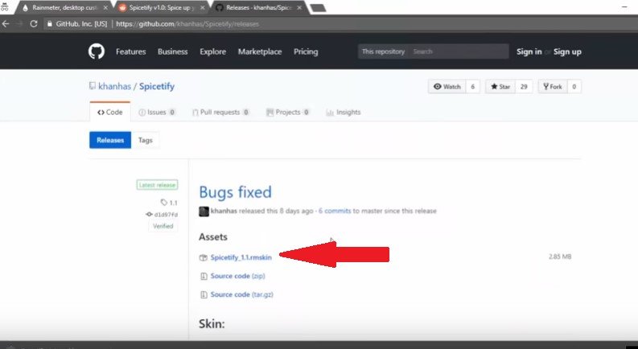Image resolution: width=638 pixels, height=349 pixels.
Task: Select the Releases button
Action: (x=110, y=140)
